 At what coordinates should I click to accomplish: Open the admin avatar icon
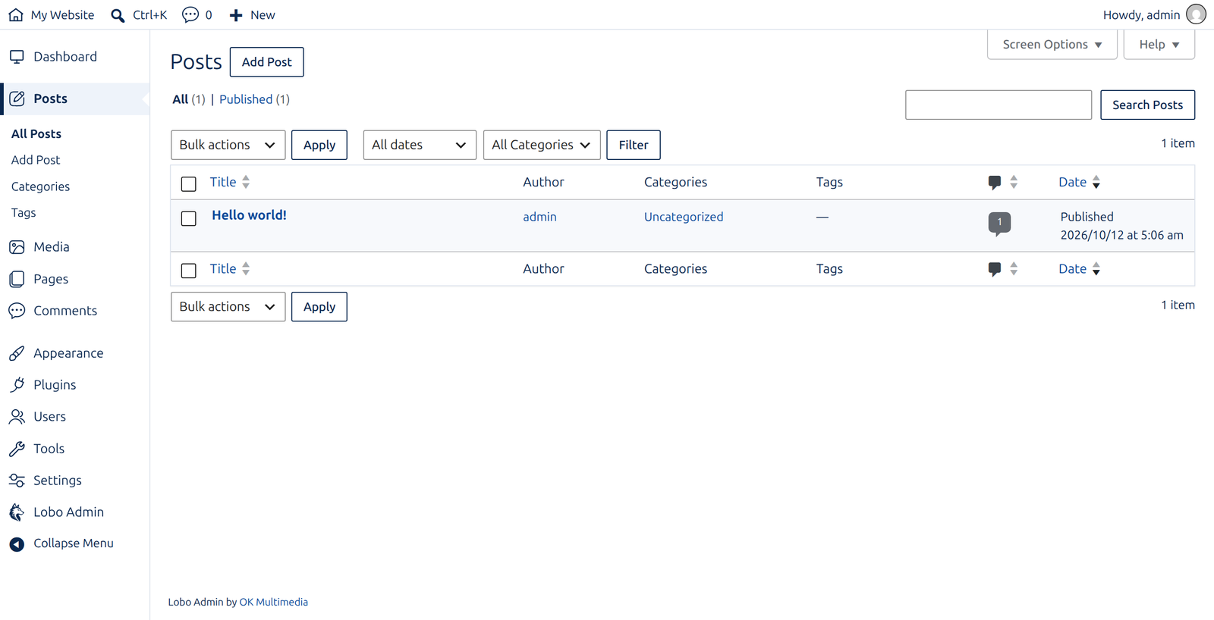tap(1196, 14)
